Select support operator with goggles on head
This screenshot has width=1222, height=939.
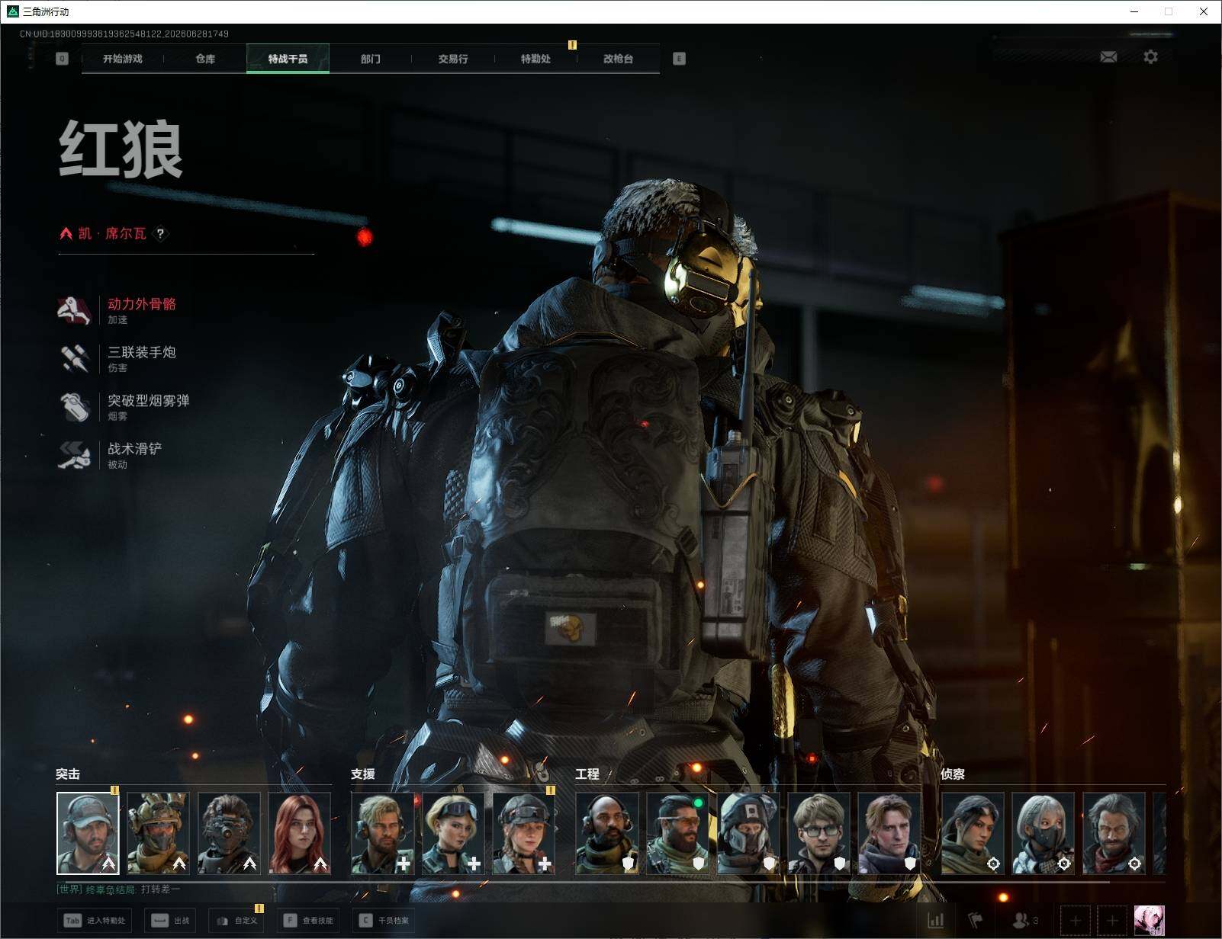tap(453, 833)
